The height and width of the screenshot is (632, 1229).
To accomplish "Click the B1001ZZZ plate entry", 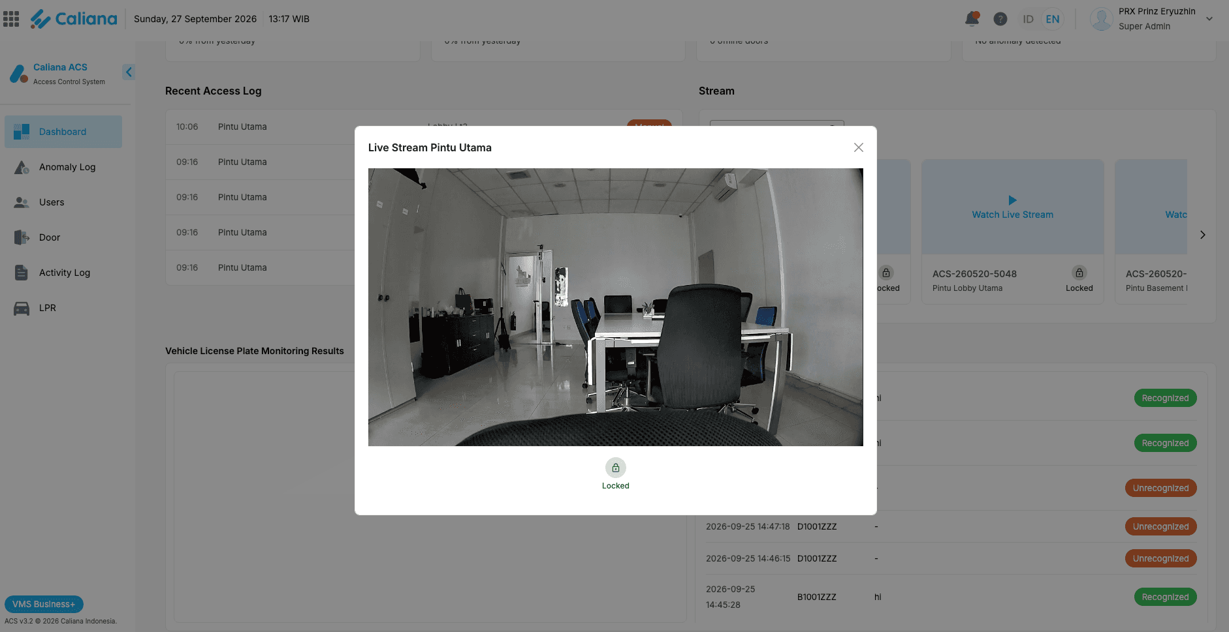I will click(x=816, y=597).
